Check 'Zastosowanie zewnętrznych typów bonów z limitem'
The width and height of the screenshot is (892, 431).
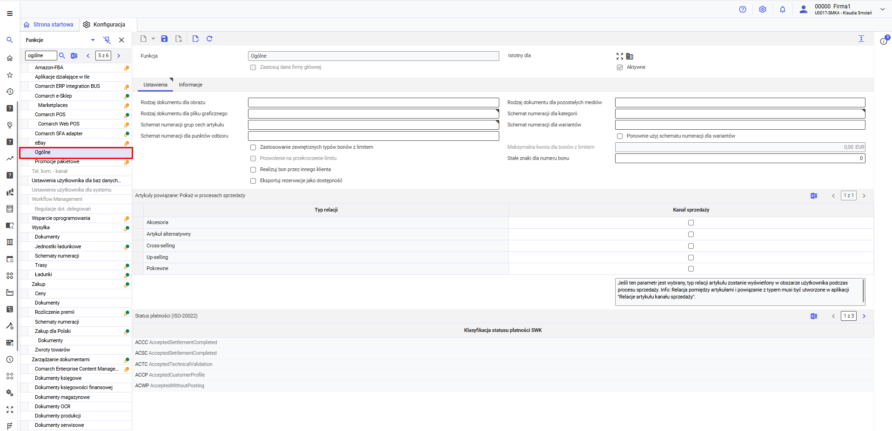click(x=253, y=147)
